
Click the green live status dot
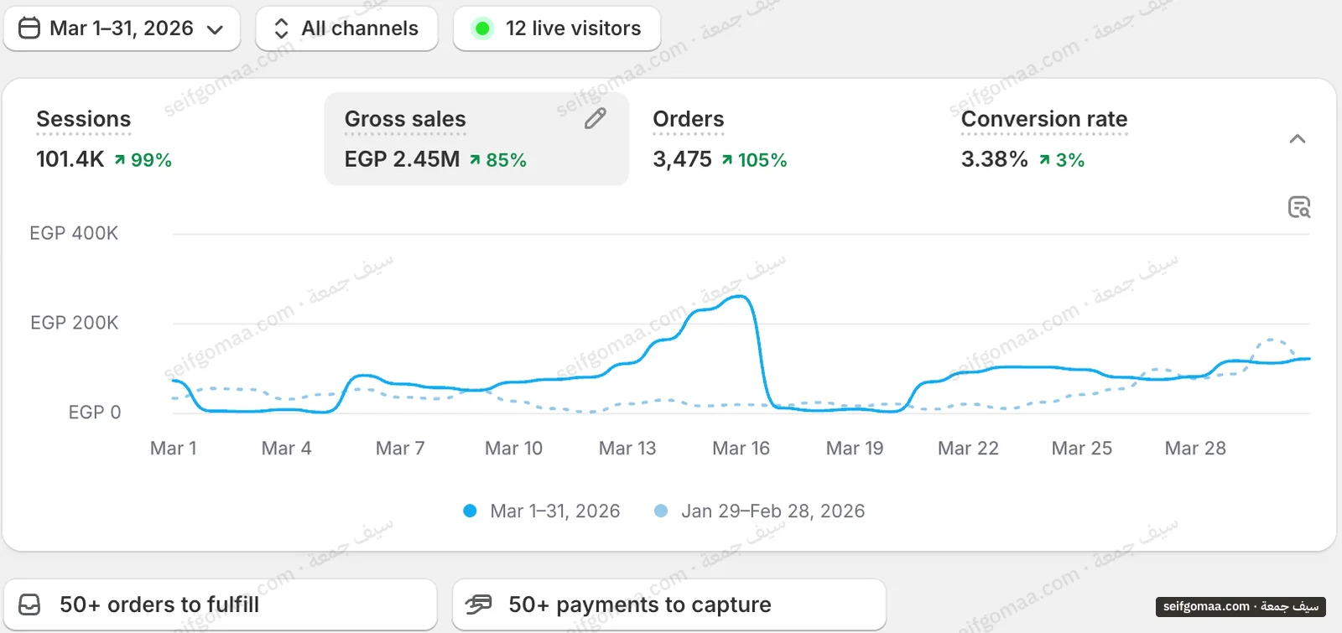coord(482,29)
